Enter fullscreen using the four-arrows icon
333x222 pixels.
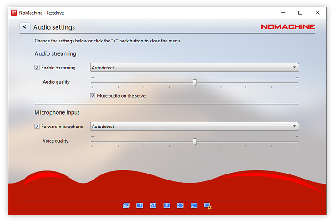point(180,206)
